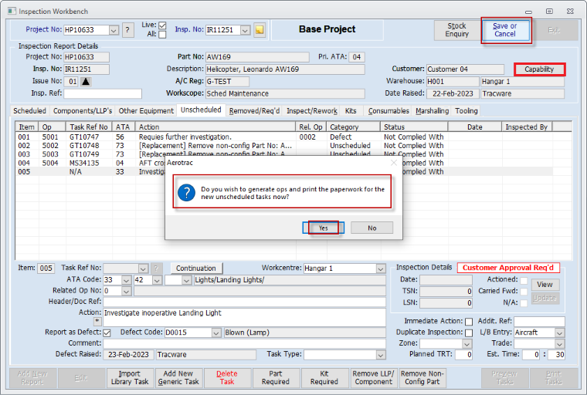Open the Workcentre dropdown

click(380, 268)
